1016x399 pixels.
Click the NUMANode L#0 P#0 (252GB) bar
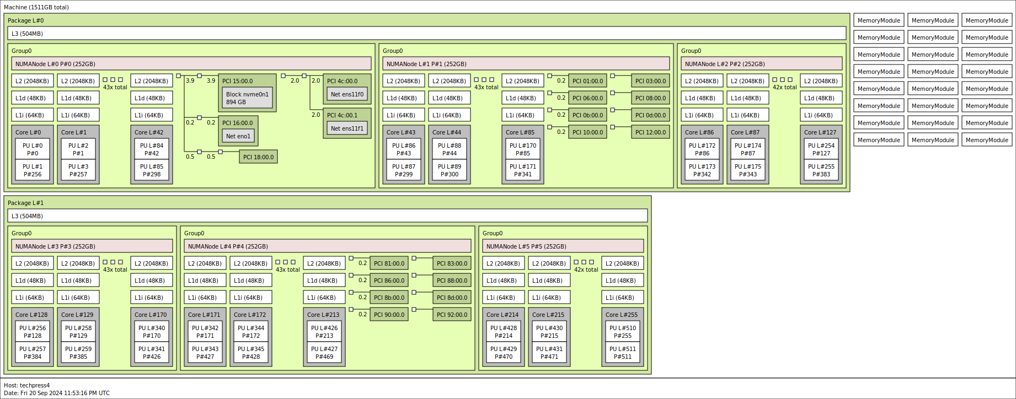coord(191,64)
